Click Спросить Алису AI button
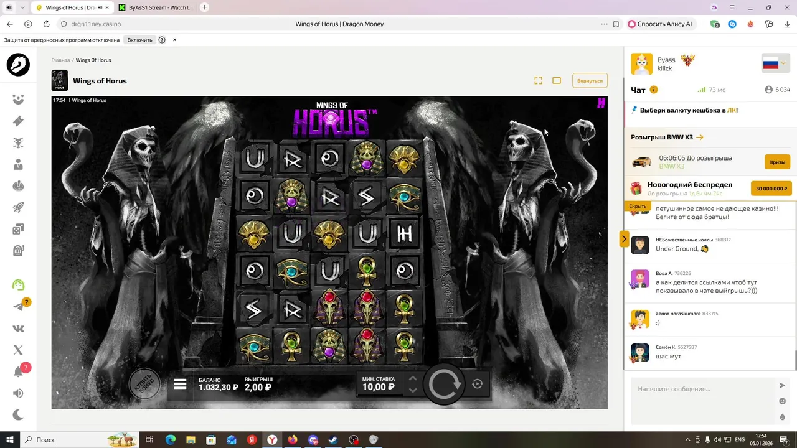This screenshot has width=797, height=448. point(663,24)
